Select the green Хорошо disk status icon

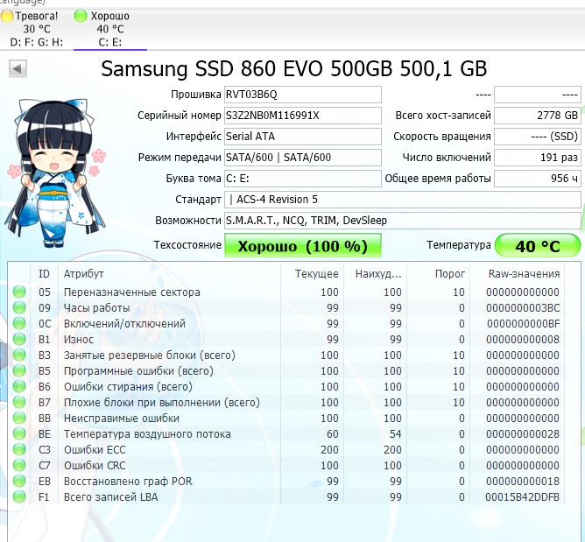[81, 16]
